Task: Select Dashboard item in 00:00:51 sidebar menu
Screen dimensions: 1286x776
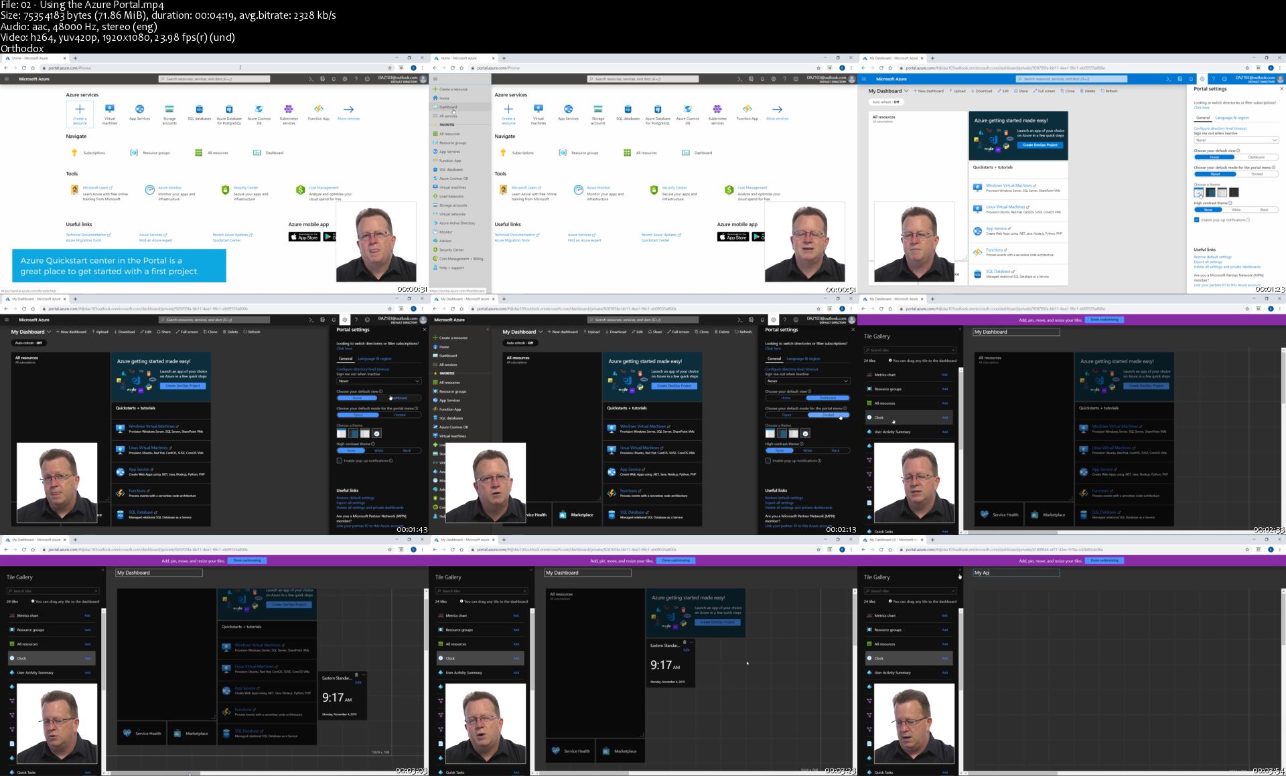Action: pos(461,107)
